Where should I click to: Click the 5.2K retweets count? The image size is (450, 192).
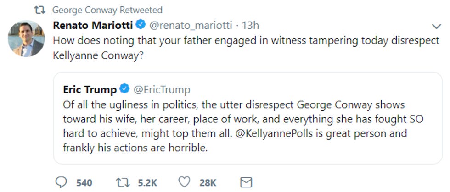click(x=148, y=183)
